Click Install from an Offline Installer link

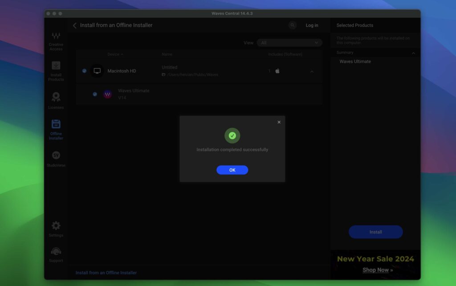pyautogui.click(x=106, y=273)
